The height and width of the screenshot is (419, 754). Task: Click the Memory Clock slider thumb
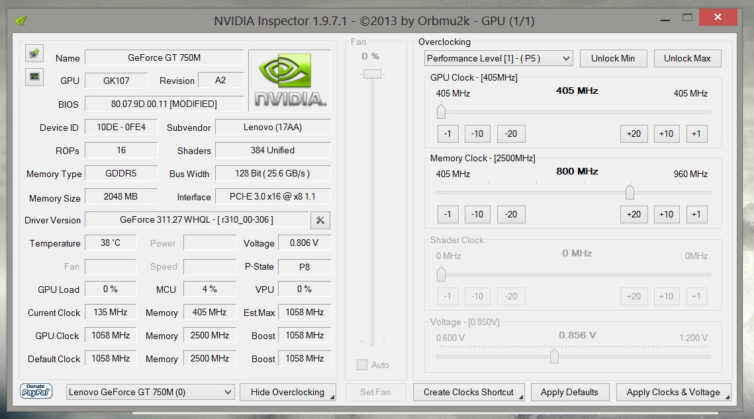click(630, 192)
